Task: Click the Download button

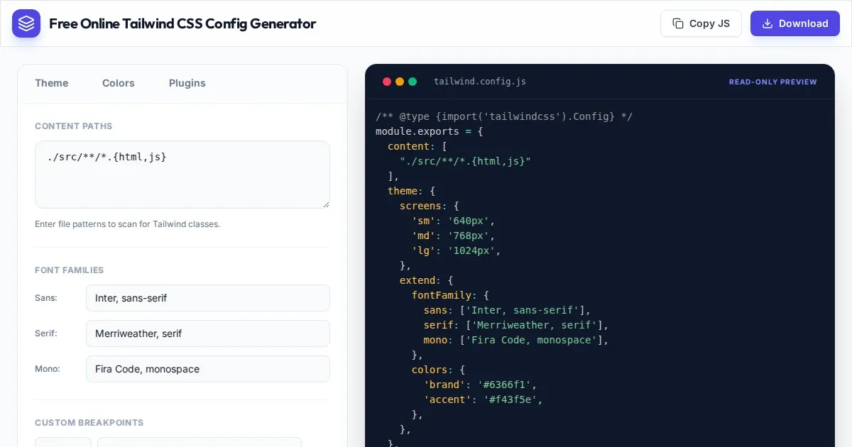Action: pyautogui.click(x=794, y=23)
